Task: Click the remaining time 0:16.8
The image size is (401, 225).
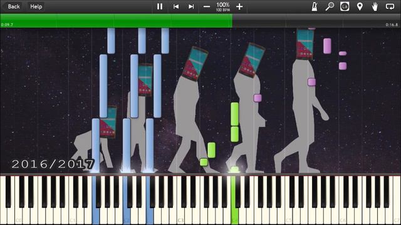Action: coord(392,25)
